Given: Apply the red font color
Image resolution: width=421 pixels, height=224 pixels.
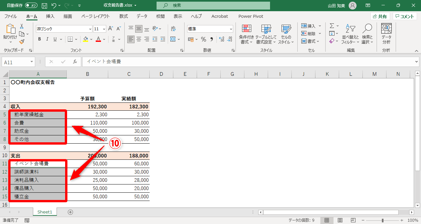Looking at the screenshot, I should point(98,39).
